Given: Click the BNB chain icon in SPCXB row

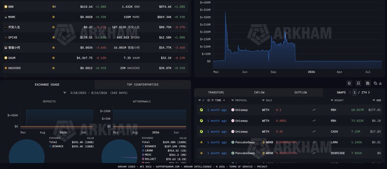Looking at the screenshot, I should (x=53, y=37).
